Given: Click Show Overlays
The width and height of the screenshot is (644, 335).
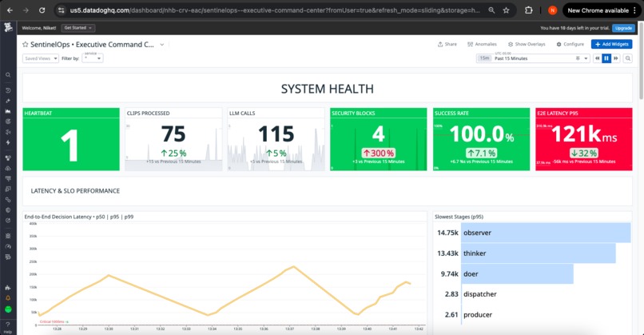Looking at the screenshot, I should (527, 44).
